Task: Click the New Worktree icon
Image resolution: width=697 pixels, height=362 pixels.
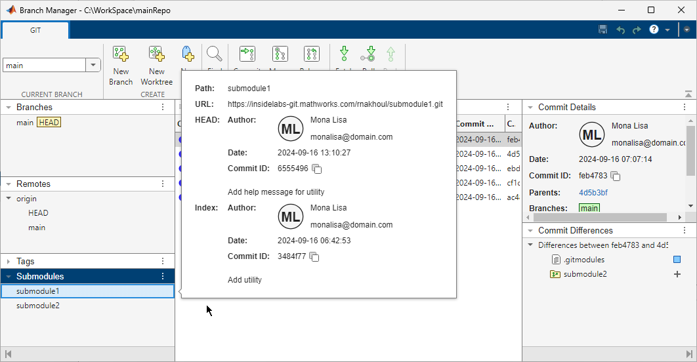Action: (x=157, y=55)
